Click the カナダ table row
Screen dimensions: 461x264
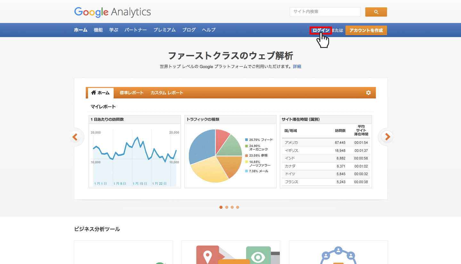326,166
